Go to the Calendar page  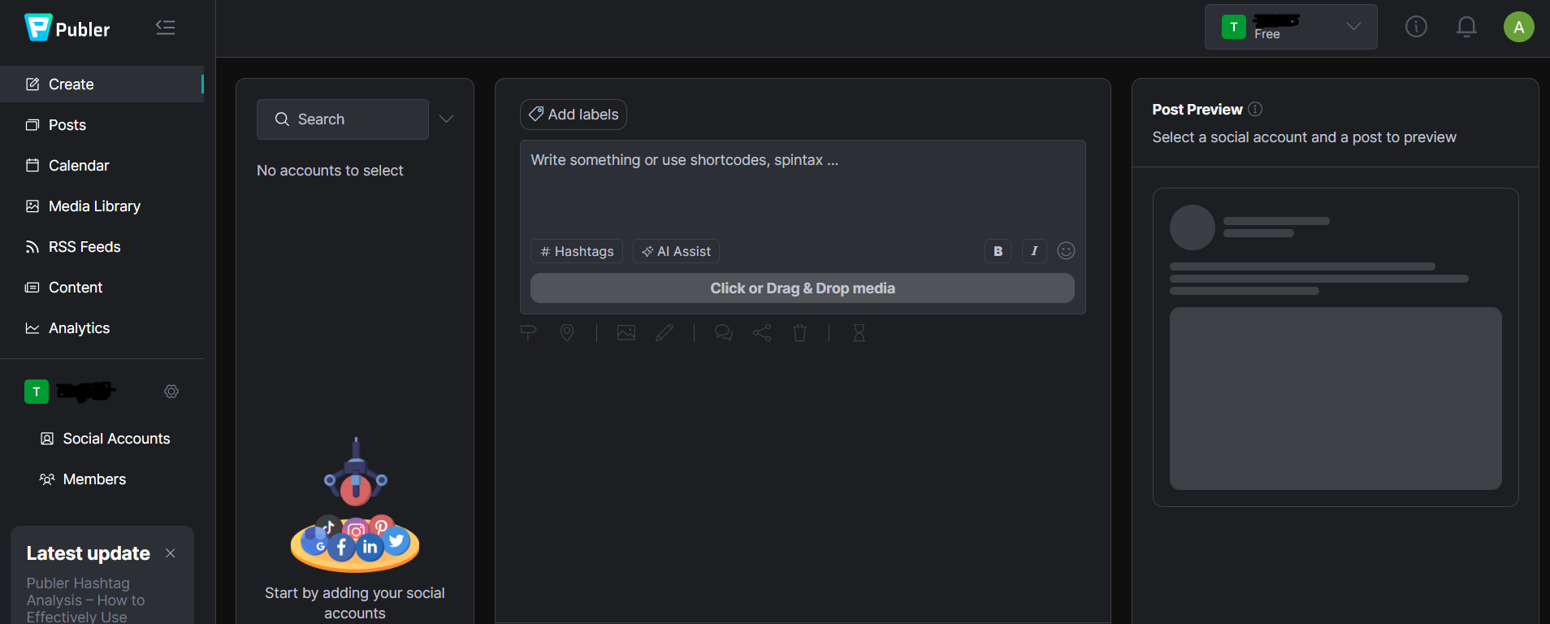[79, 166]
